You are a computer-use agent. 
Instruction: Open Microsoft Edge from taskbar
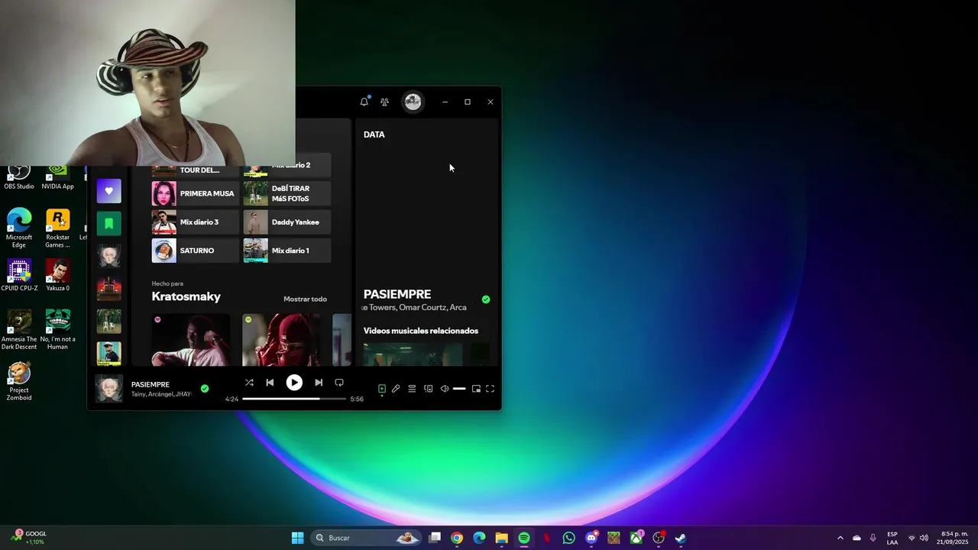479,538
